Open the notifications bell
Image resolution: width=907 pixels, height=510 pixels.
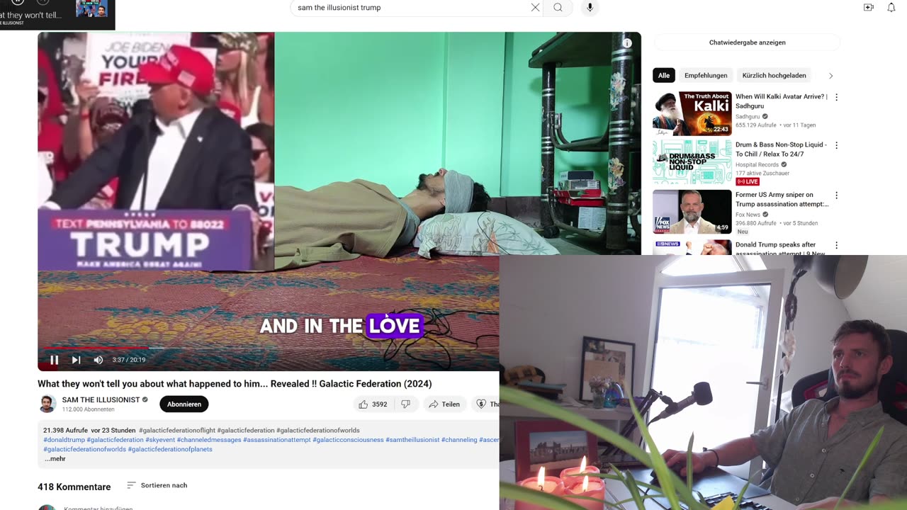point(891,7)
